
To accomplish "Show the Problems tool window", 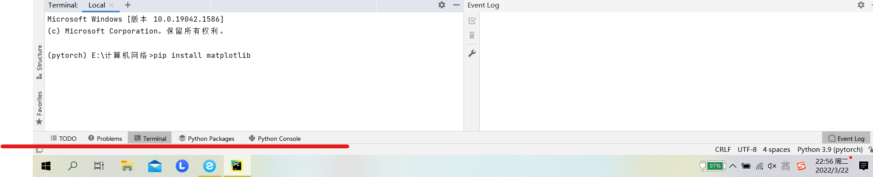I will 105,138.
